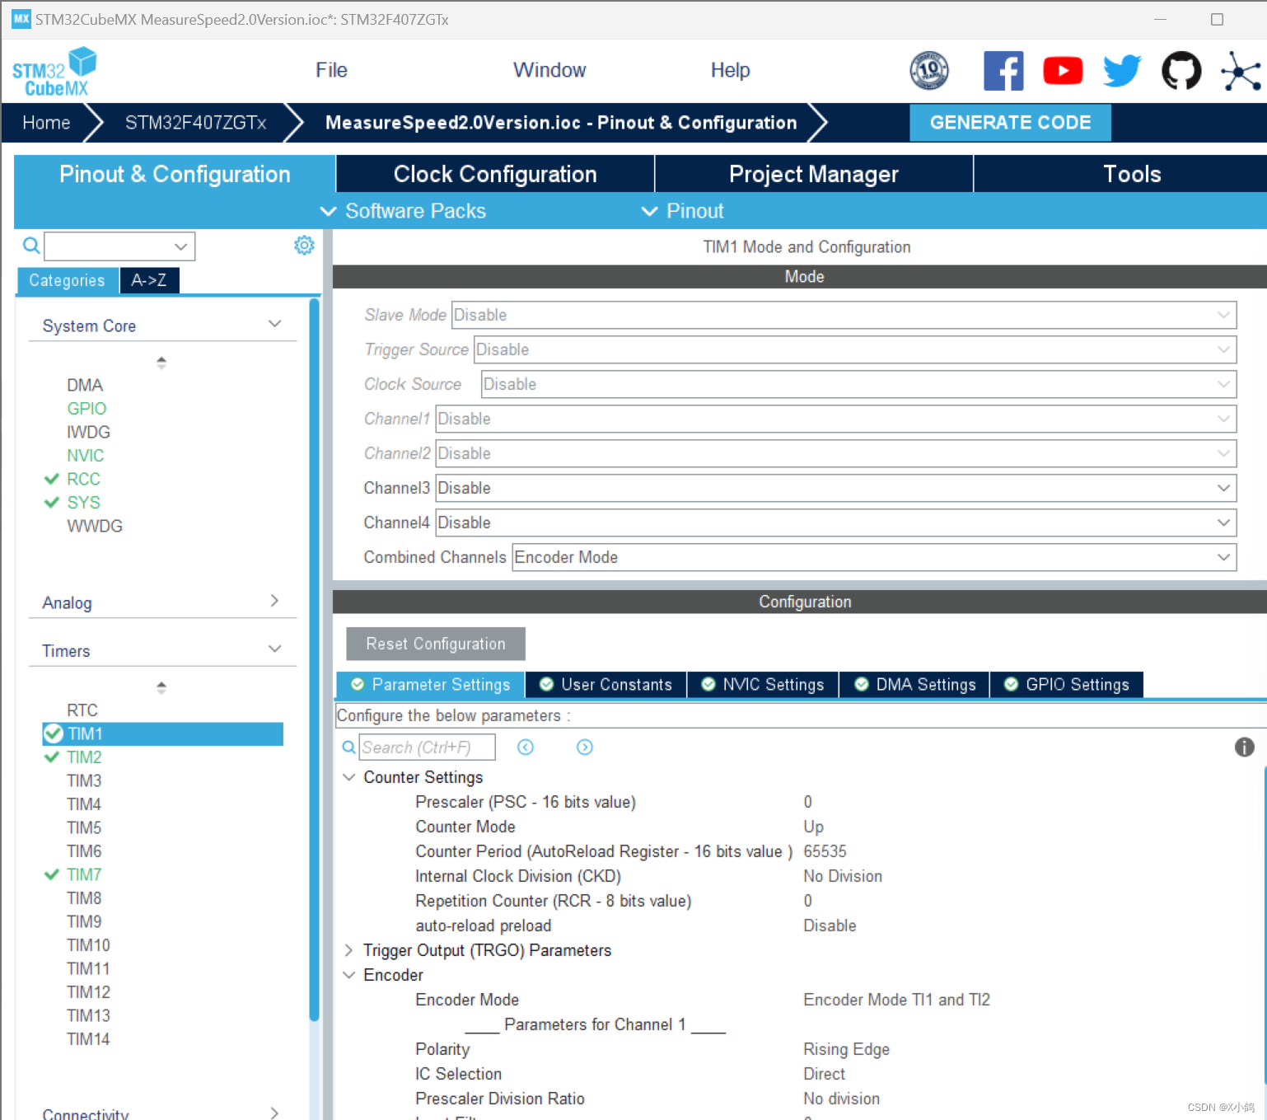Open the GitHub icon link
Image resolution: width=1267 pixels, height=1120 pixels.
(x=1181, y=70)
